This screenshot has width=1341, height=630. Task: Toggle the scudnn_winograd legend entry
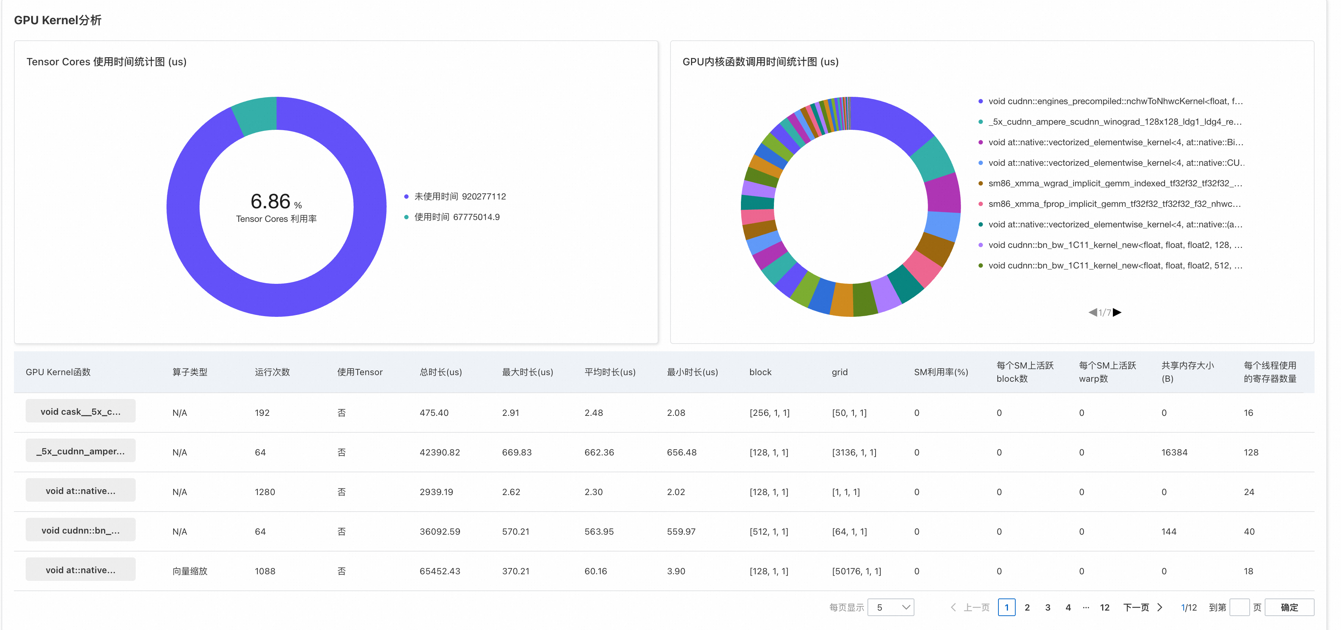[x=1114, y=122]
